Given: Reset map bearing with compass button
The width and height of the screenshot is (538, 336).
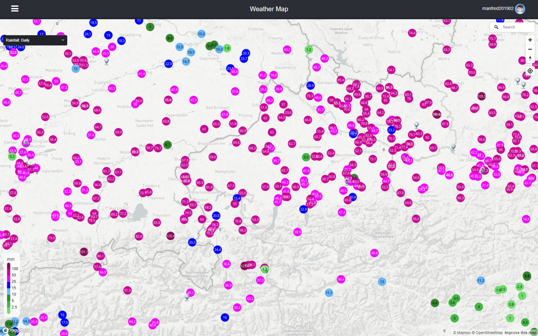Looking at the screenshot, I should [530, 58].
